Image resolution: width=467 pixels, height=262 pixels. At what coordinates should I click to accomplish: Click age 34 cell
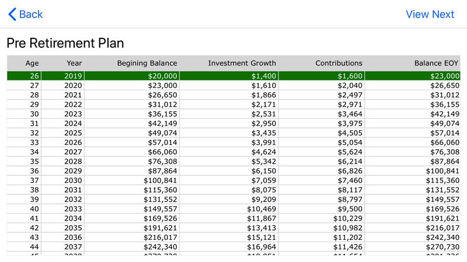[x=24, y=152]
